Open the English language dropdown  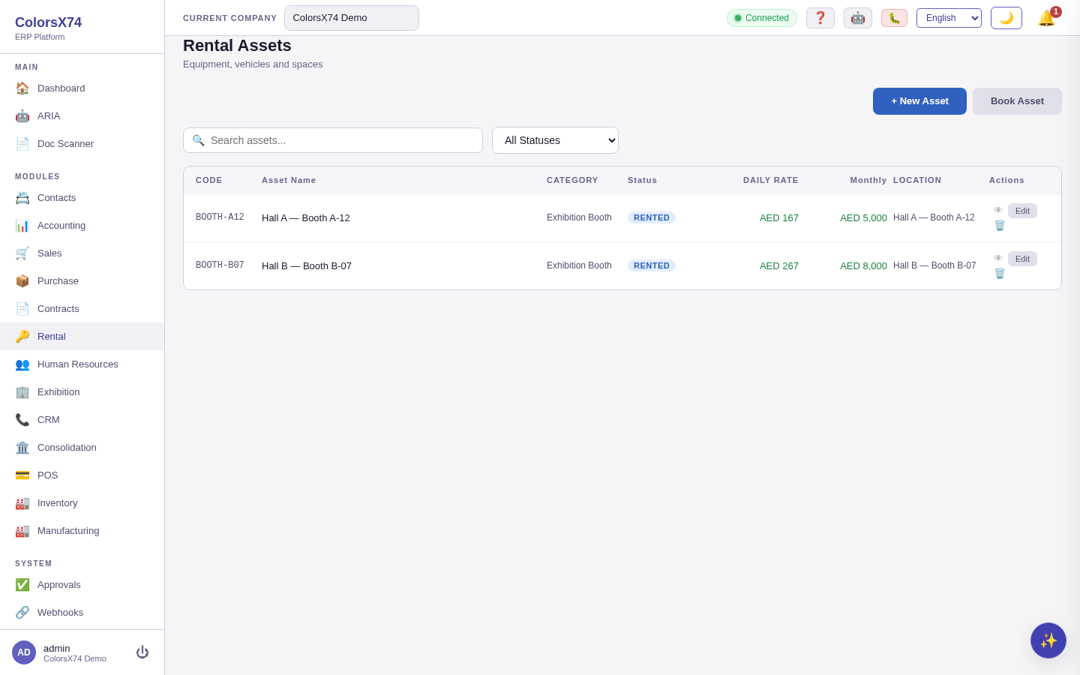point(949,18)
